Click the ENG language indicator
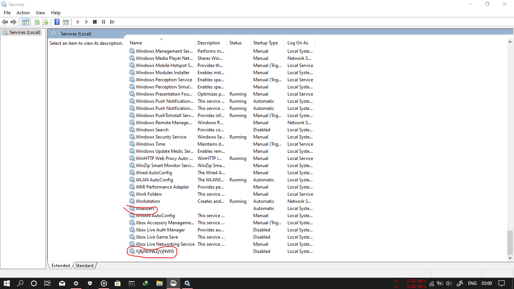The width and height of the screenshot is (514, 289). point(472,283)
